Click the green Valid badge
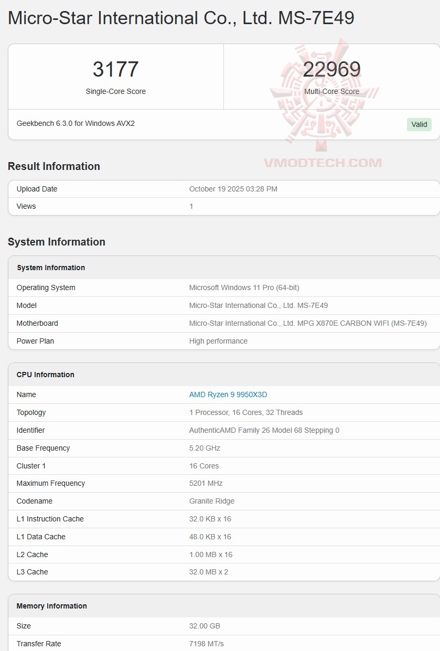Screen dimensions: 440x651 click(419, 124)
